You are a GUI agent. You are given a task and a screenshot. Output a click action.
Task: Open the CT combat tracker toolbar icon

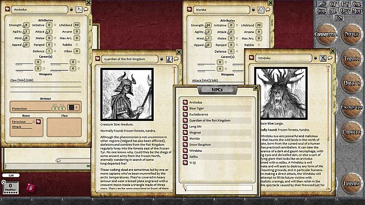click(x=334, y=4)
